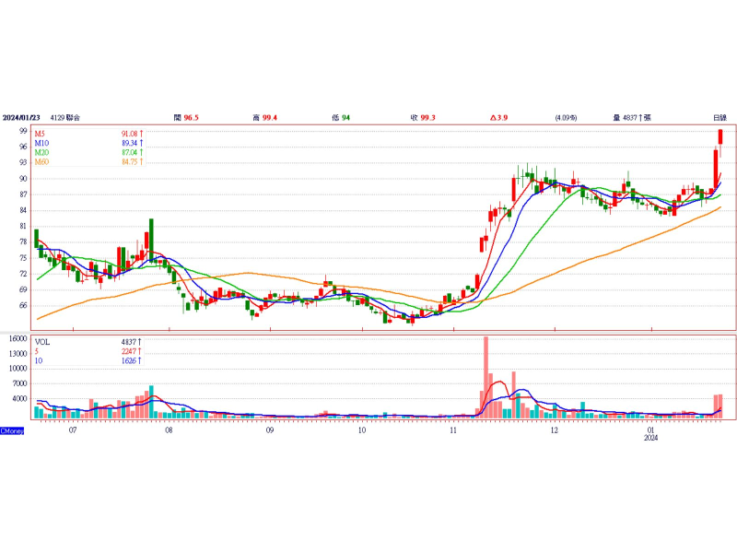This screenshot has width=737, height=553.
Task: Click the latest tall red candlestick
Action: tap(720, 136)
